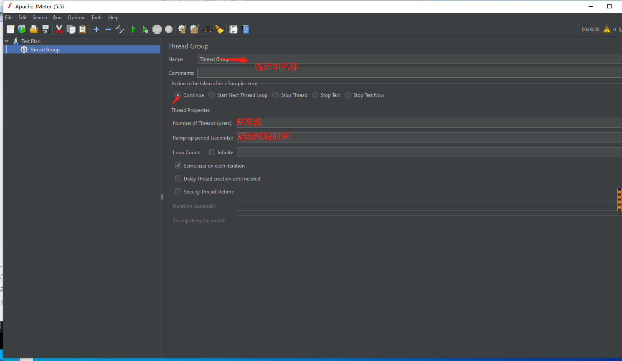Click the Clear All brooms icon

(x=194, y=29)
